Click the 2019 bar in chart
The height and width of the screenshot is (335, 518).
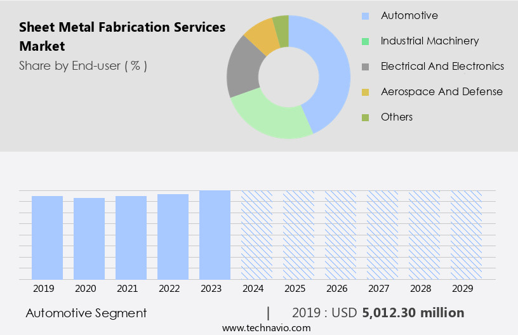click(47, 238)
